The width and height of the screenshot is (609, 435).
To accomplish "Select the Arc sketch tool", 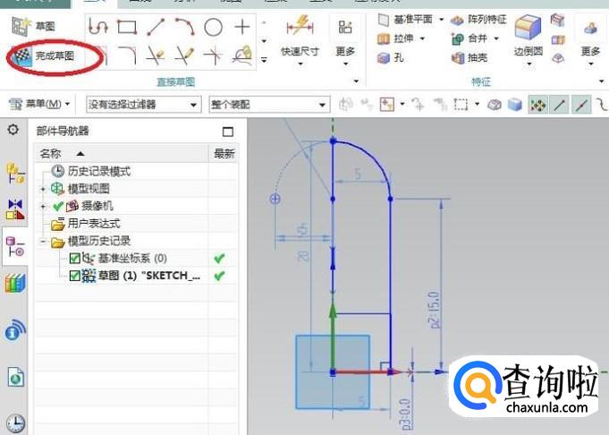I will coord(184,27).
